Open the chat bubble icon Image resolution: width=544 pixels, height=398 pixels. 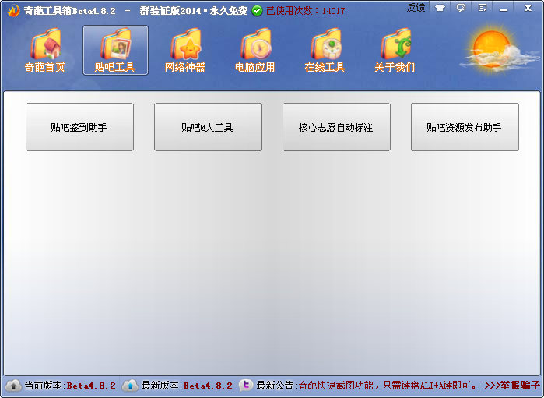[x=461, y=8]
